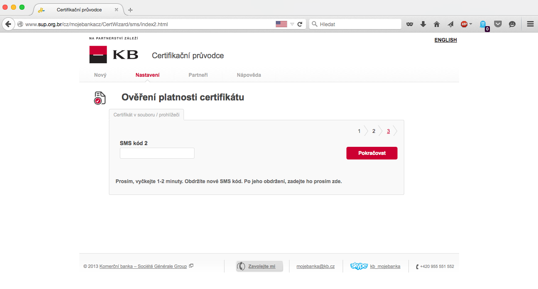The width and height of the screenshot is (538, 289).
Task: Click the Pokračovat button
Action: pyautogui.click(x=372, y=153)
